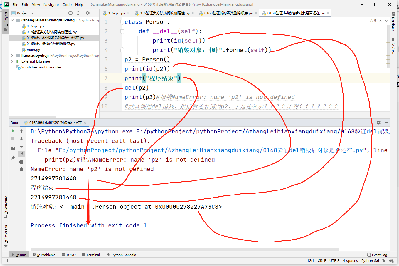Image resolution: width=399 pixels, height=266 pixels.
Task: Expand External Libraries node
Action: coord(12,61)
